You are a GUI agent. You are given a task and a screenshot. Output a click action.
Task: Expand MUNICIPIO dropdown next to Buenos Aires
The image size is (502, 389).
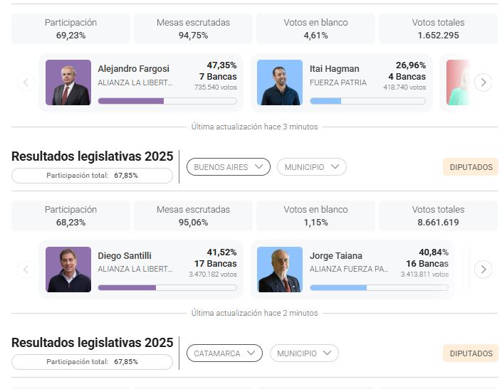[x=312, y=167]
